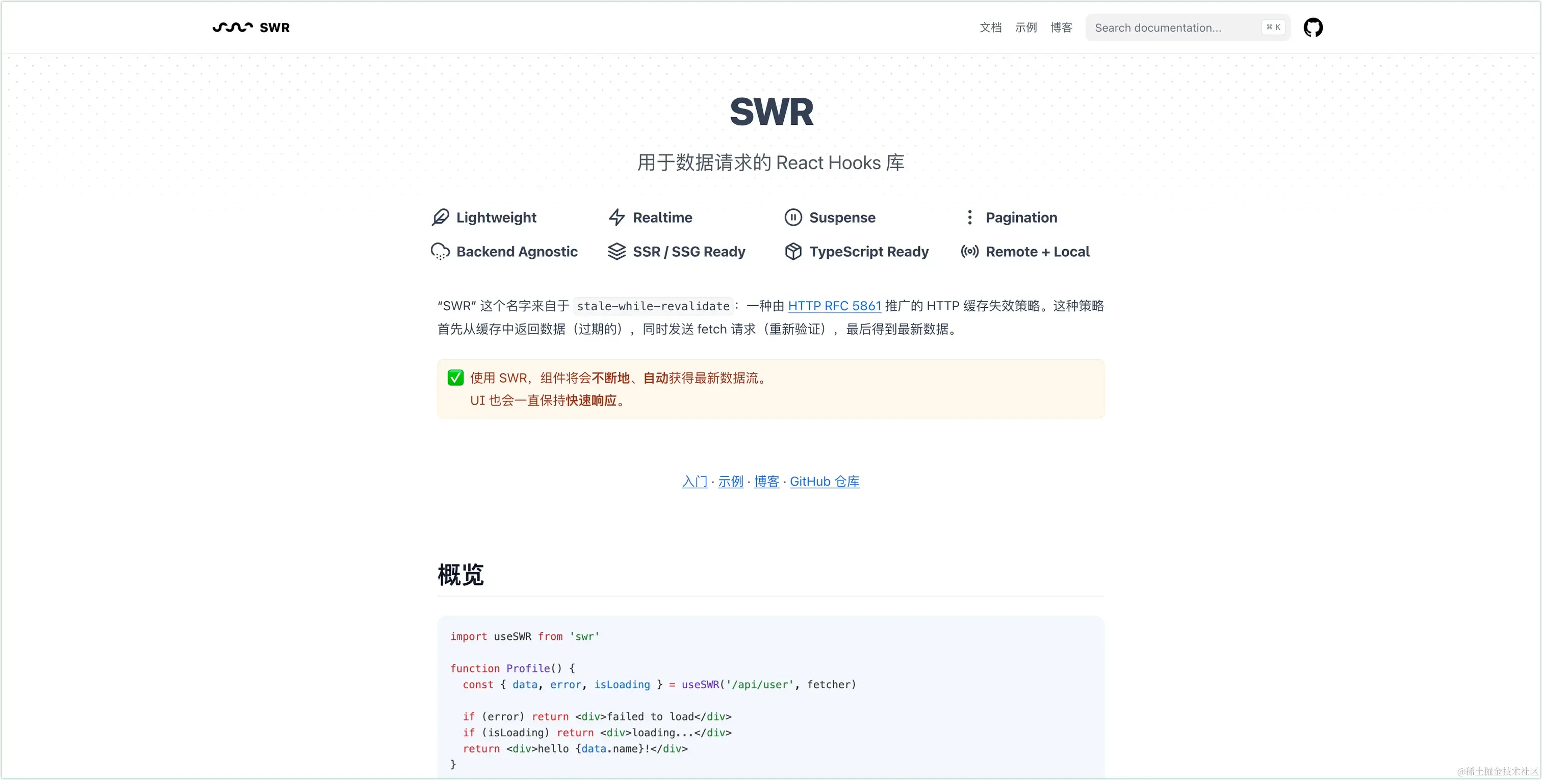Click the Realtime feature label
The image size is (1542, 780).
click(662, 217)
